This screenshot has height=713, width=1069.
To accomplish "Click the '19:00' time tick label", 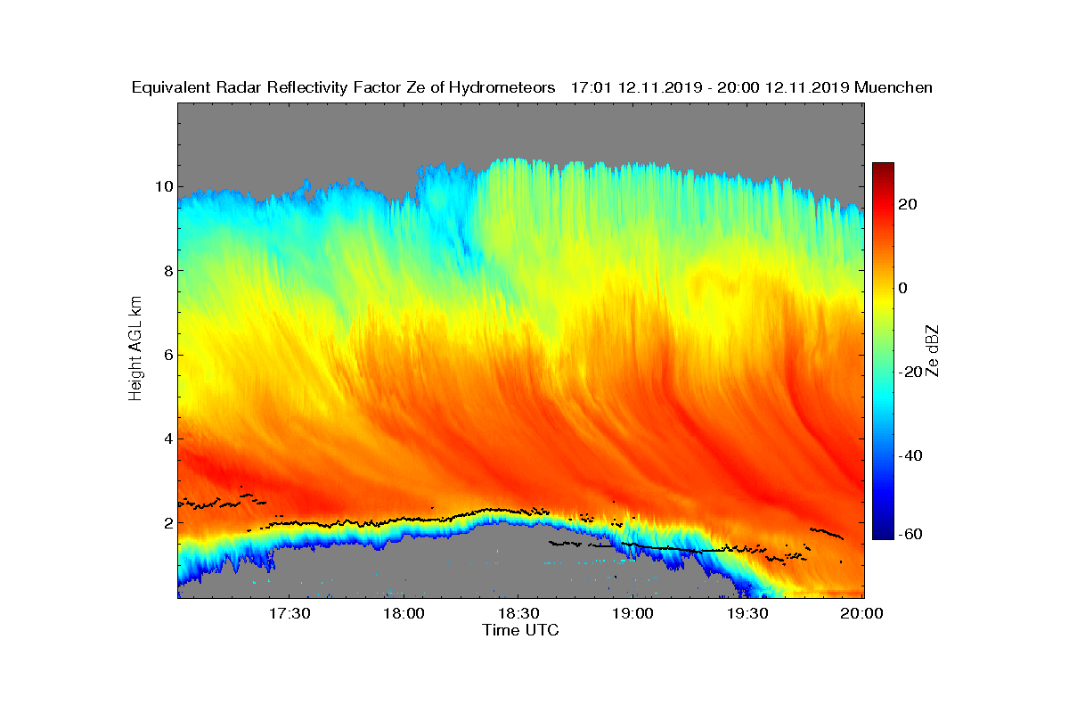I will click(x=634, y=614).
